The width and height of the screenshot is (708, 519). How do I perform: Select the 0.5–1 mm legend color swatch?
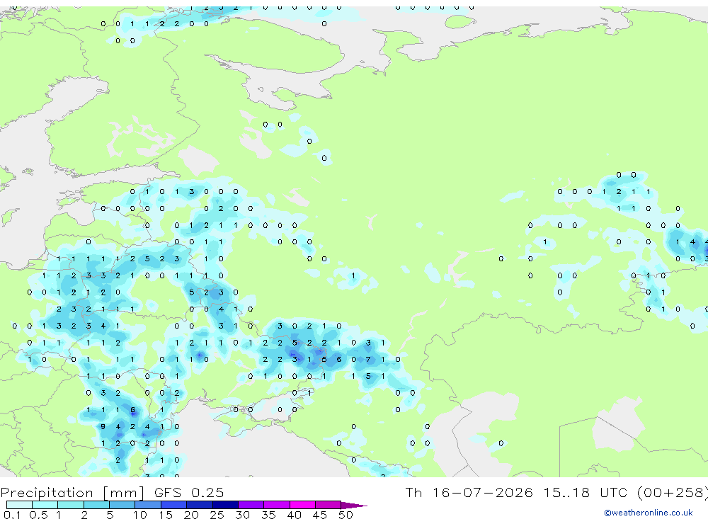pyautogui.click(x=45, y=505)
